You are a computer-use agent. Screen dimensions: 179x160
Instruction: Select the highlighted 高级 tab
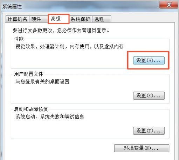click(58, 19)
